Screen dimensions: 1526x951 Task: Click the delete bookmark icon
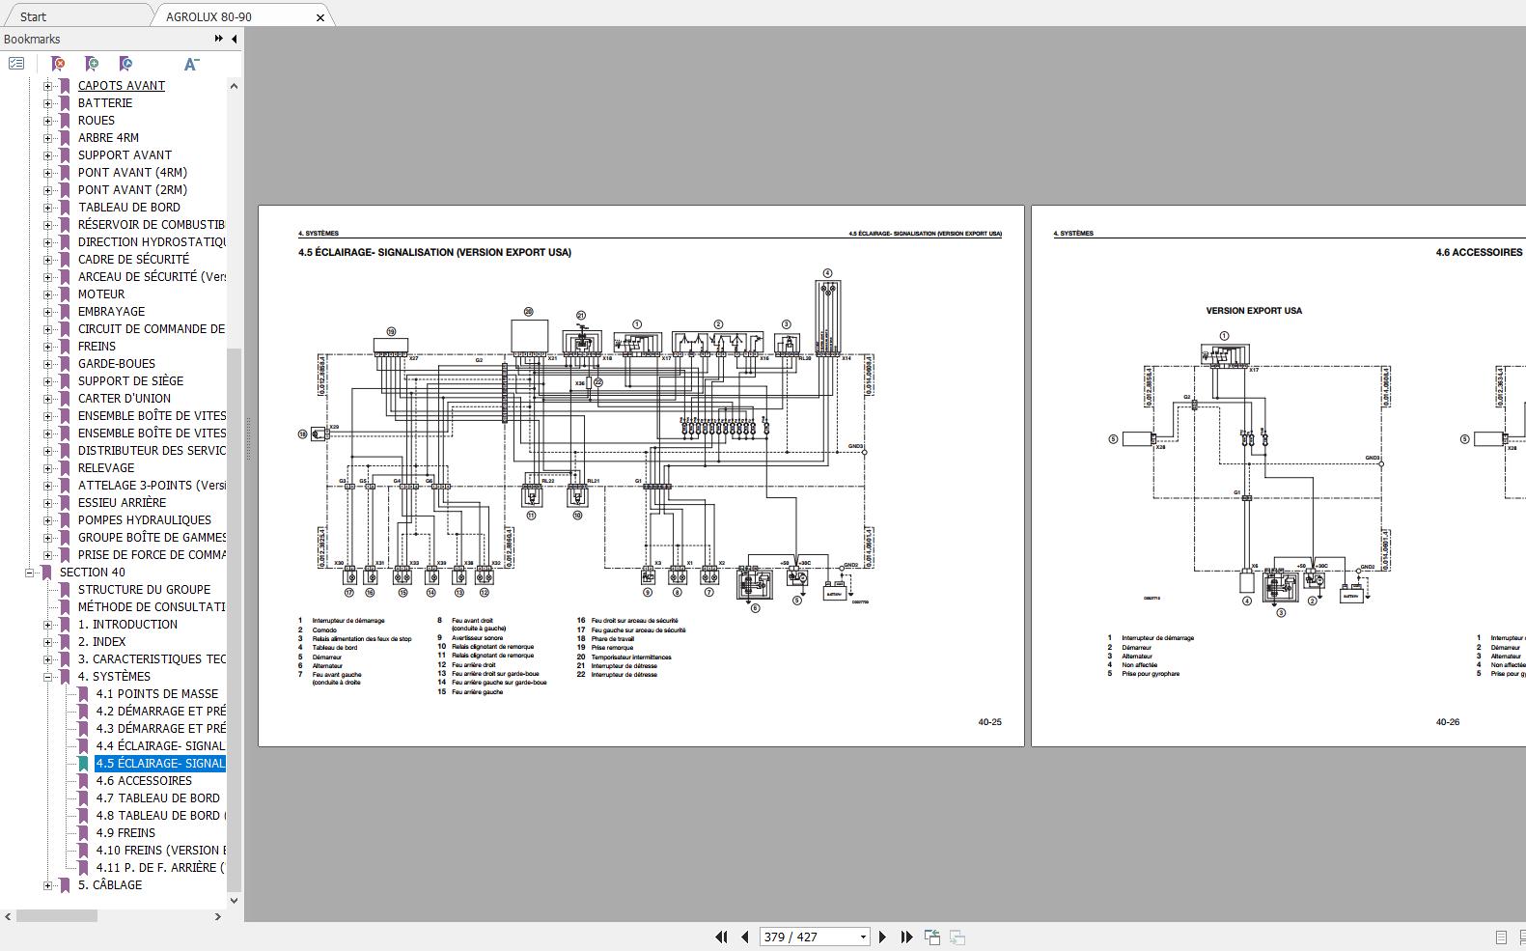pos(58,64)
